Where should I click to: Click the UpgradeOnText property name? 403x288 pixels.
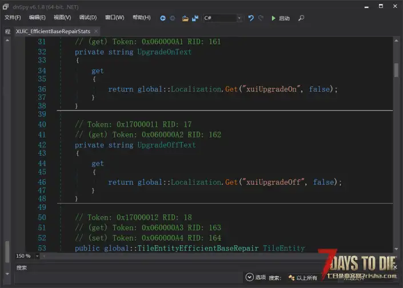pos(165,52)
